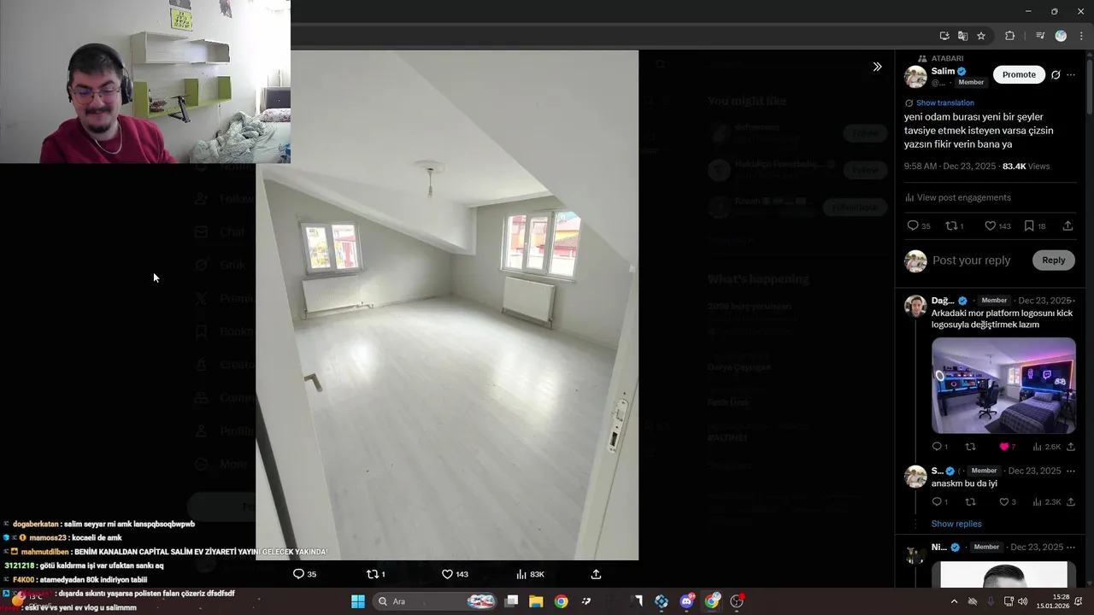
Task: Open more options on 'anaskm bu da iyi' comment
Action: coord(1071,471)
